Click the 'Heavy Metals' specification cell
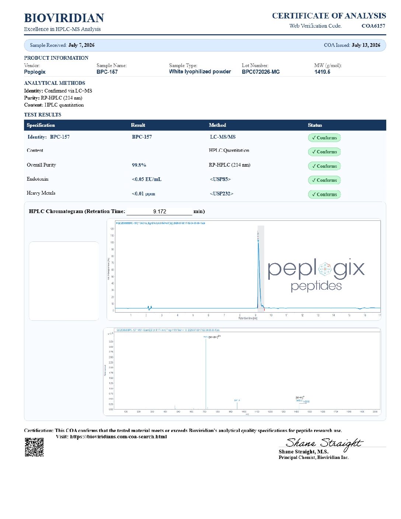The image size is (401, 519). (x=41, y=193)
